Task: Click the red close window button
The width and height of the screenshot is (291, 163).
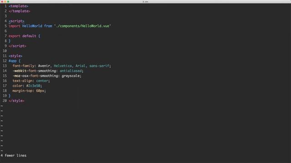Action: [x=2, y=2]
